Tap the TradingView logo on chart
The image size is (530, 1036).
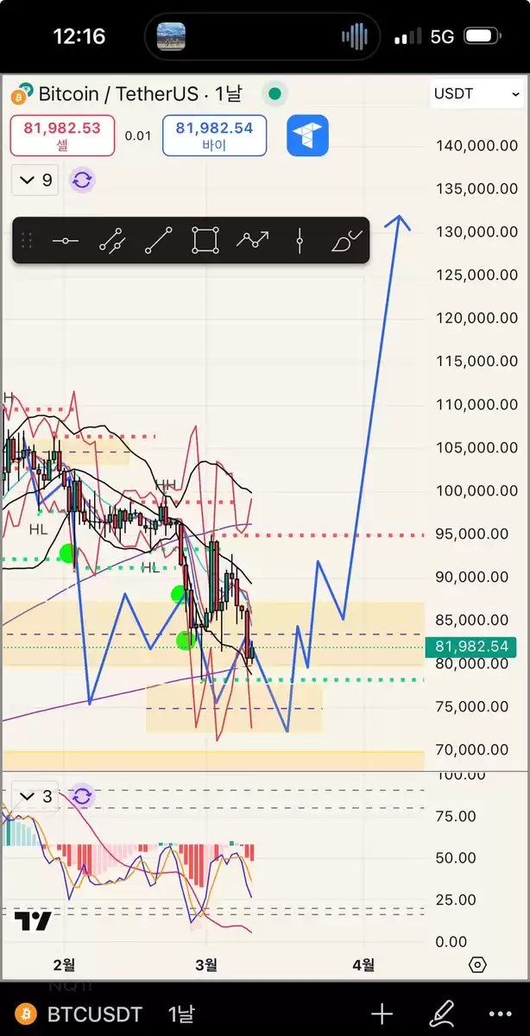coord(33,921)
